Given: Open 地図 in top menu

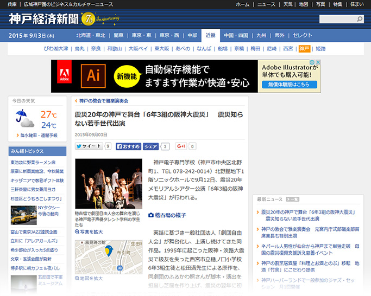Looking at the screenshot, I should coord(303,4).
